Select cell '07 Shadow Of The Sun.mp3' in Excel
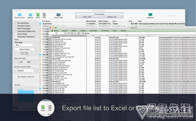Image resolution: width=196 pixels, height=121 pixels. coord(69,48)
